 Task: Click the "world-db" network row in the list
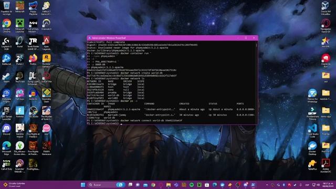tap(115, 96)
